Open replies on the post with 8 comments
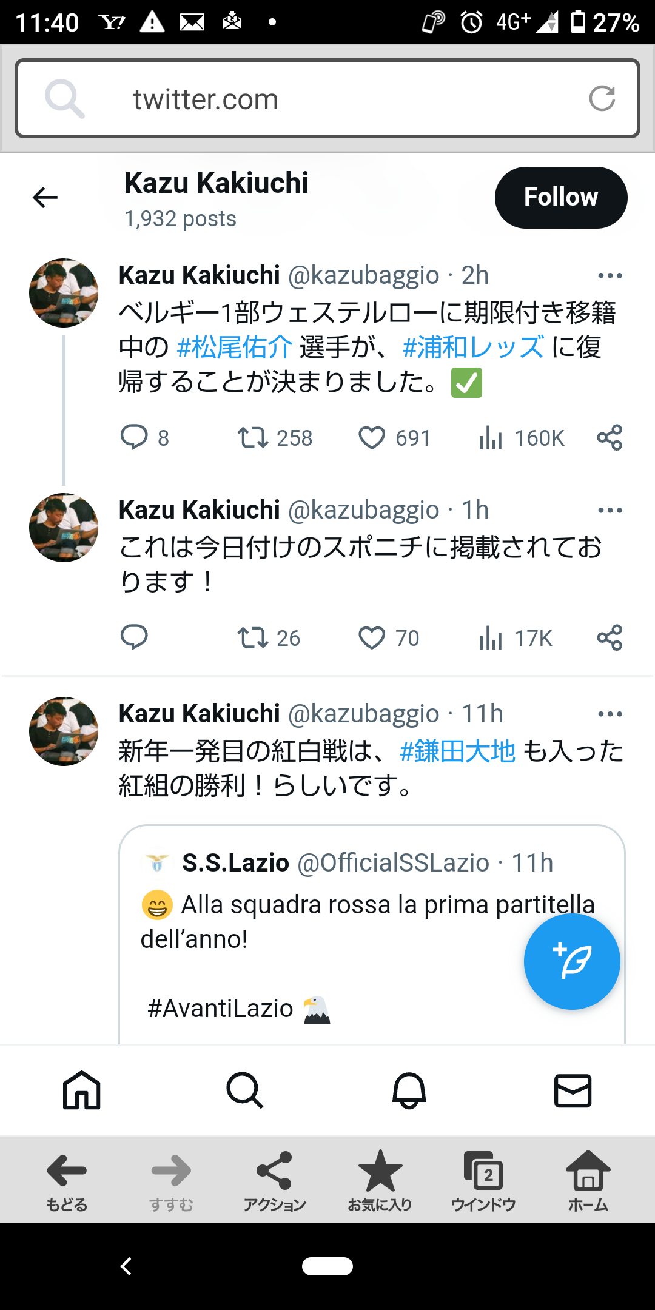Image resolution: width=655 pixels, height=1310 pixels. pyautogui.click(x=134, y=438)
